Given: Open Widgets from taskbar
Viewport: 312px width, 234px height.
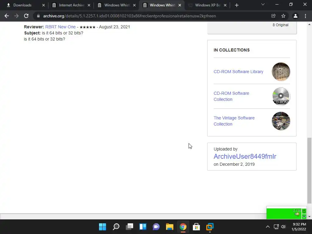Looking at the screenshot, I should click(143, 227).
